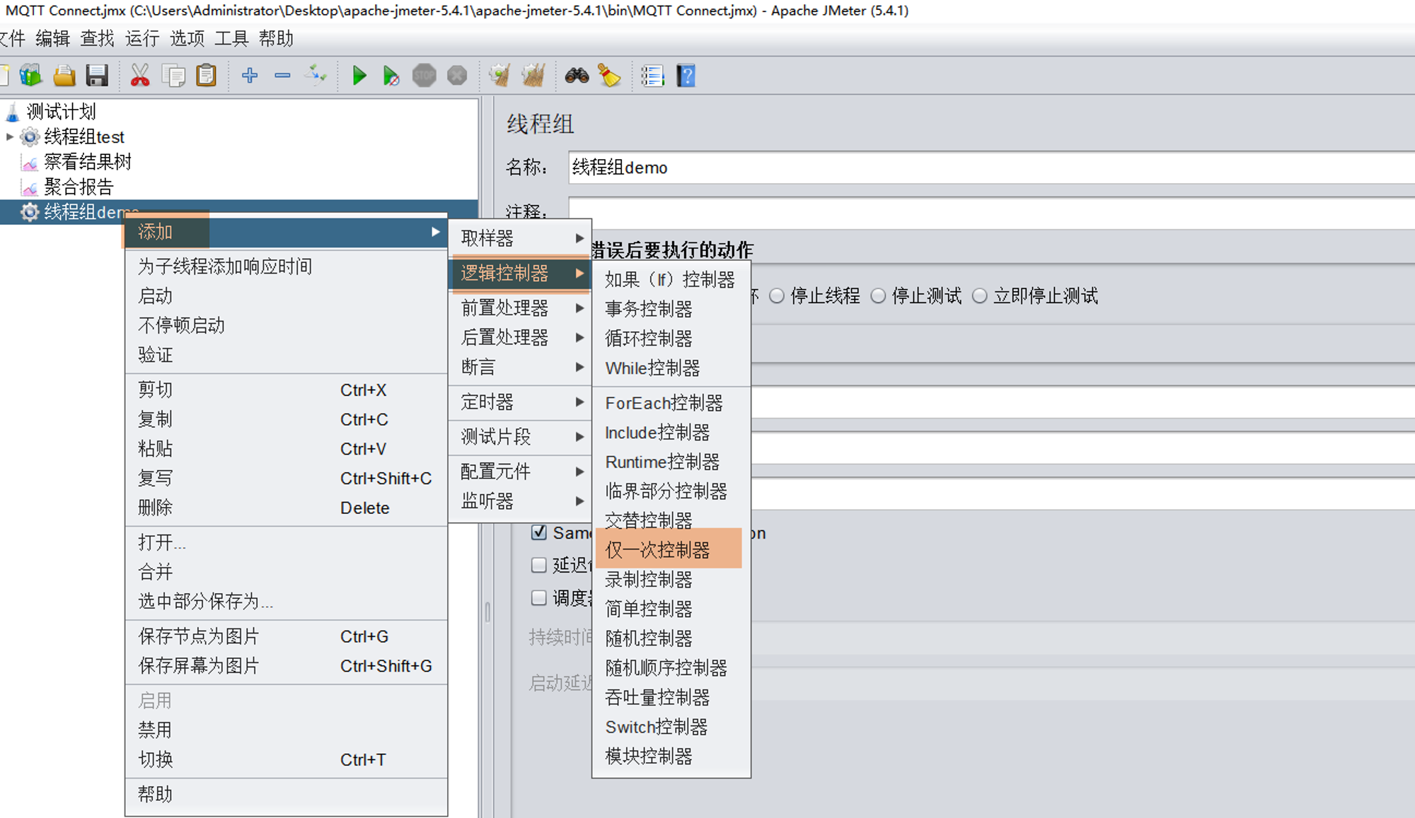Viewport: 1415px width, 818px height.
Task: Choose While控制器 menu item
Action: tap(671, 368)
